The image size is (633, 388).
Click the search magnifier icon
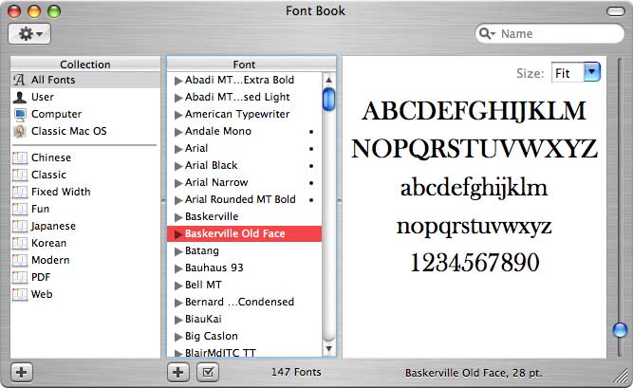click(489, 34)
